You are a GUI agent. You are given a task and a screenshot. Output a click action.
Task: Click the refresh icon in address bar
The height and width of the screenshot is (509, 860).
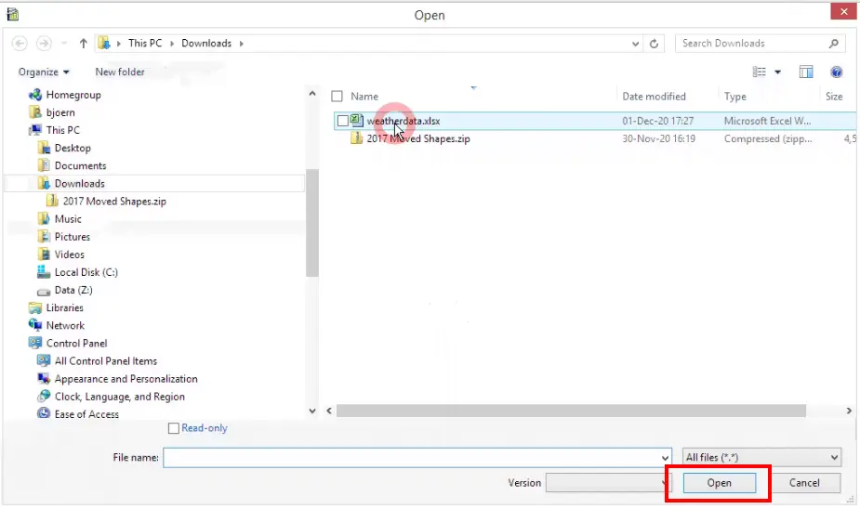click(x=655, y=44)
